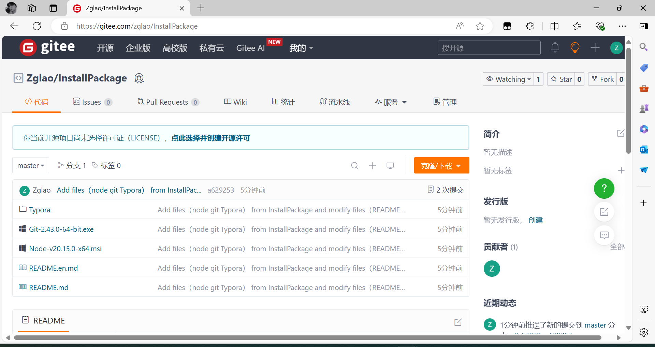Click Gitee AI in top navigation
This screenshot has width=655, height=347.
251,48
